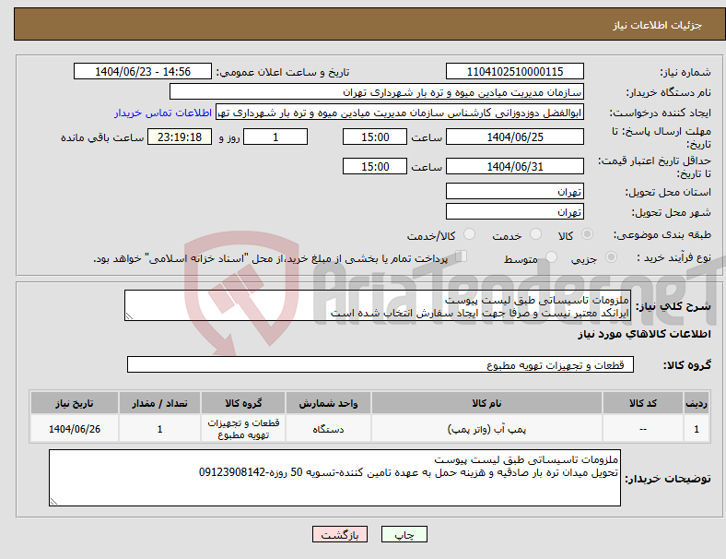Click the 1404/06/26 need date cell
The image size is (726, 559).
(75, 429)
